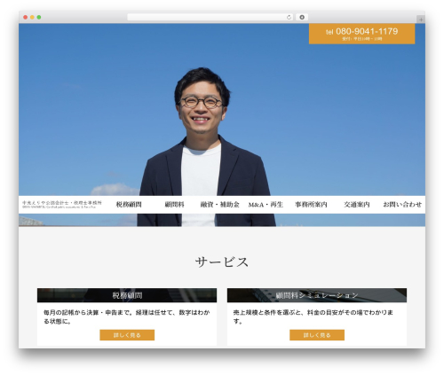Call the tel 080-9041-1179 button
This screenshot has width=444, height=375.
361,34
